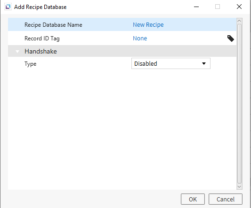The height and width of the screenshot is (208, 251).
Task: Click the dropdown arrow of the Type combo box
Action: tap(204, 63)
